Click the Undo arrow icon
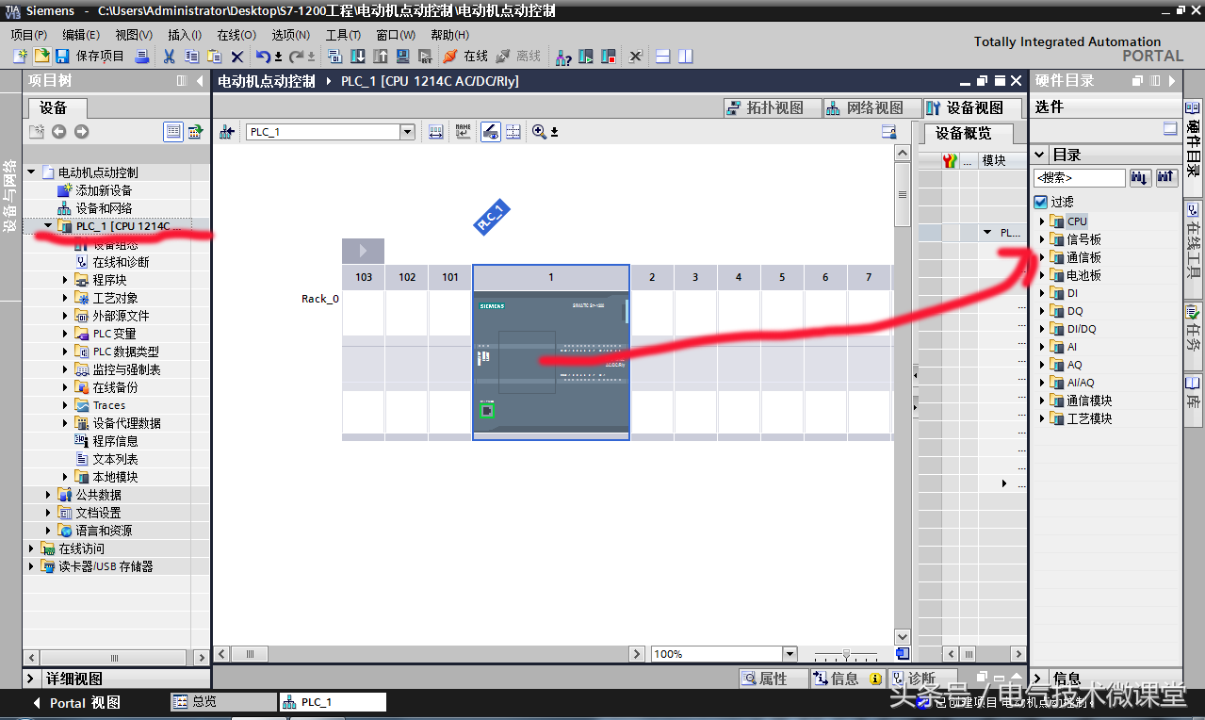 pos(264,57)
